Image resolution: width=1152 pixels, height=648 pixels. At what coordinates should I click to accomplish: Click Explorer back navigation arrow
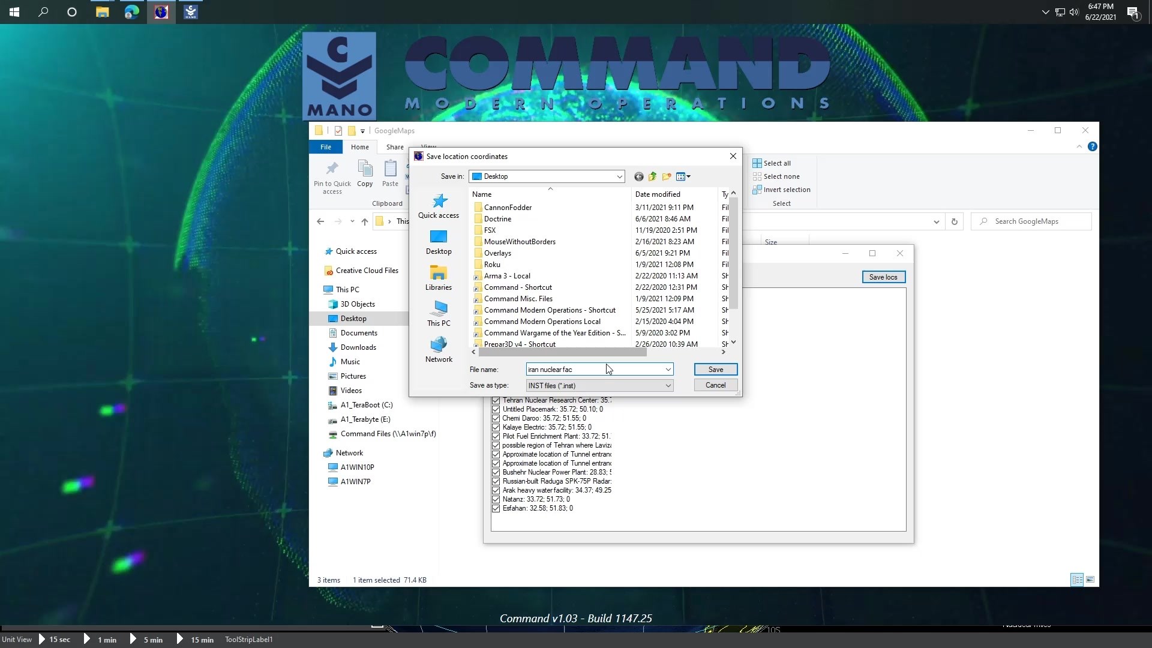click(x=320, y=221)
